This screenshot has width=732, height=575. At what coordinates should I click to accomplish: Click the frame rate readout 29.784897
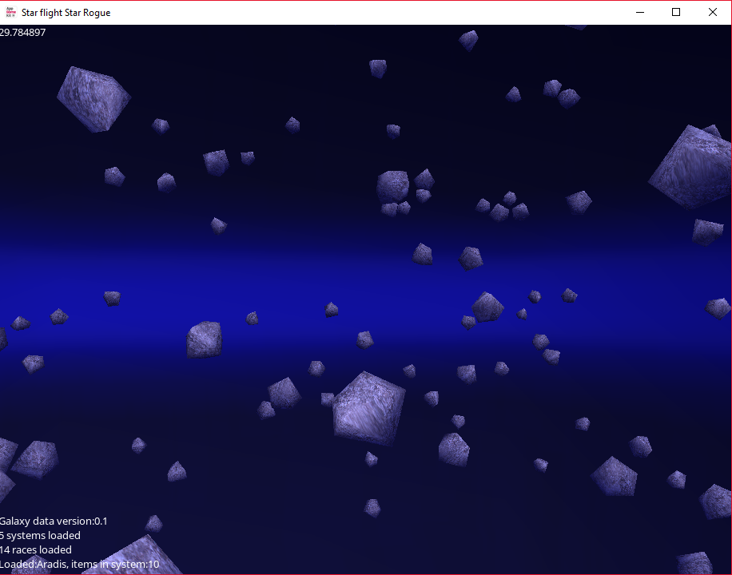22,32
